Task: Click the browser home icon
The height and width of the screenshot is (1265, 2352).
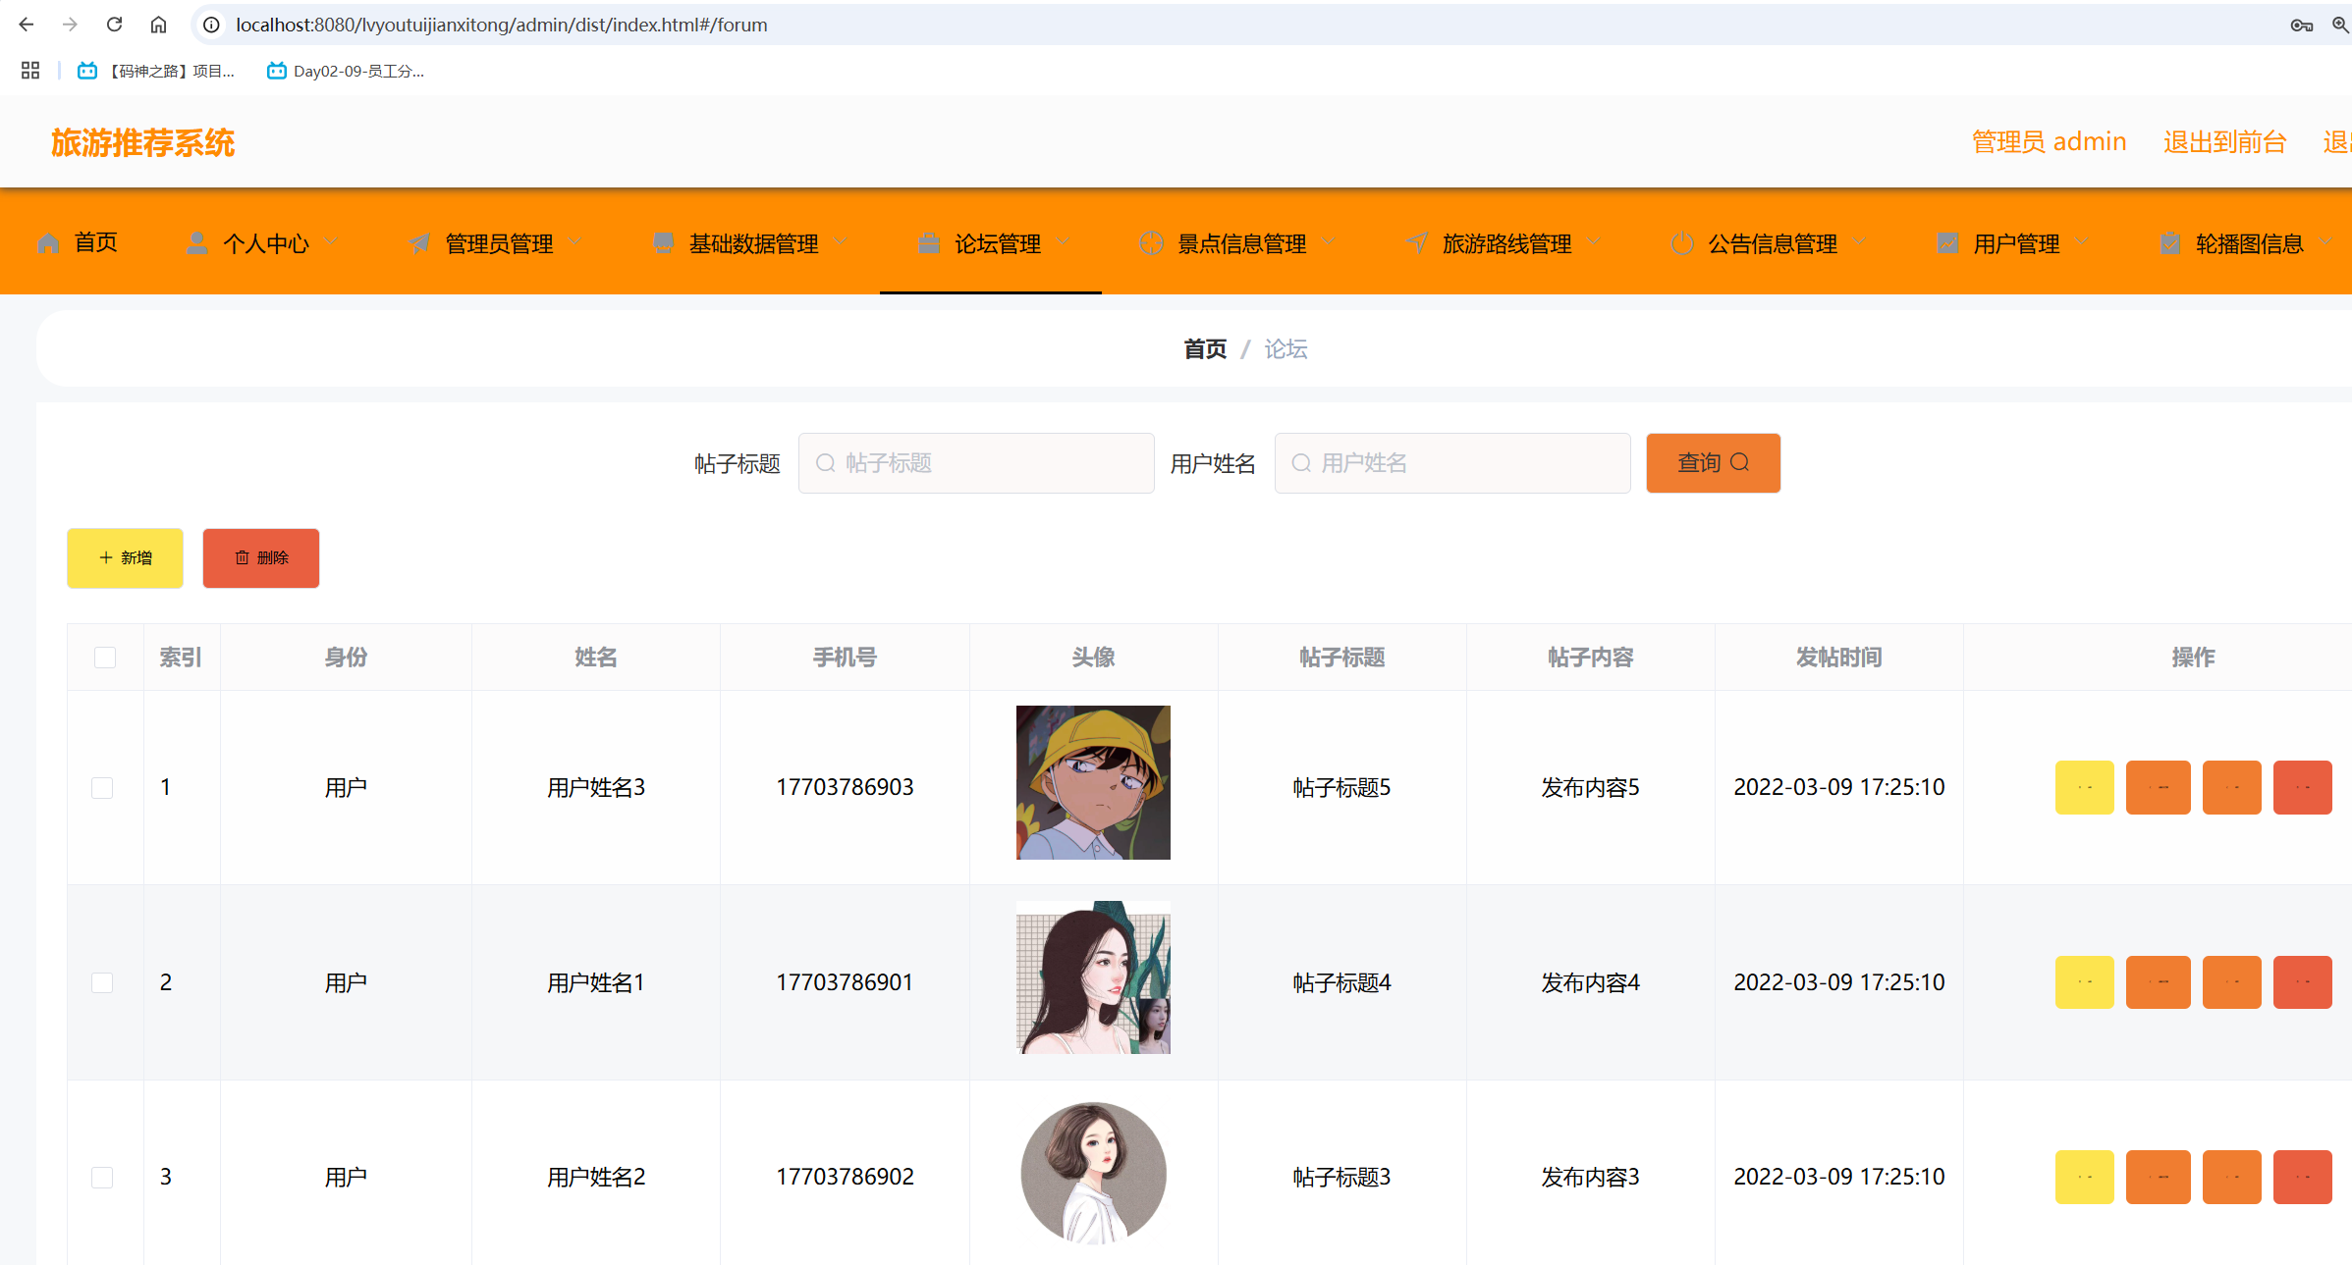Action: 158,25
